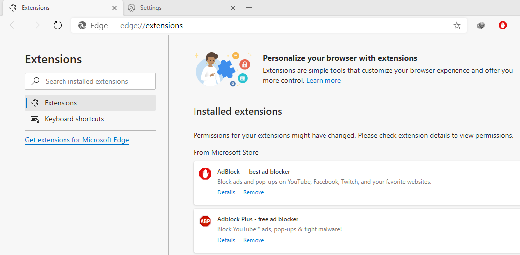The image size is (520, 255).
Task: Click the browser refresh icon
Action: pos(58,25)
